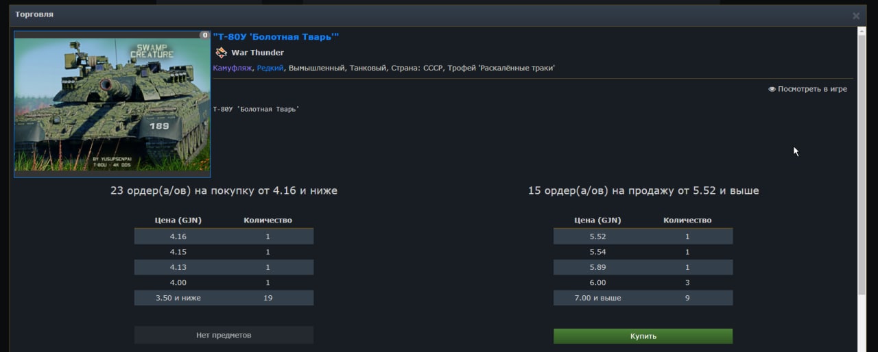Screen dimensions: 878x352
Task: Click the Количество header of the sell orders table
Action: pyautogui.click(x=687, y=220)
